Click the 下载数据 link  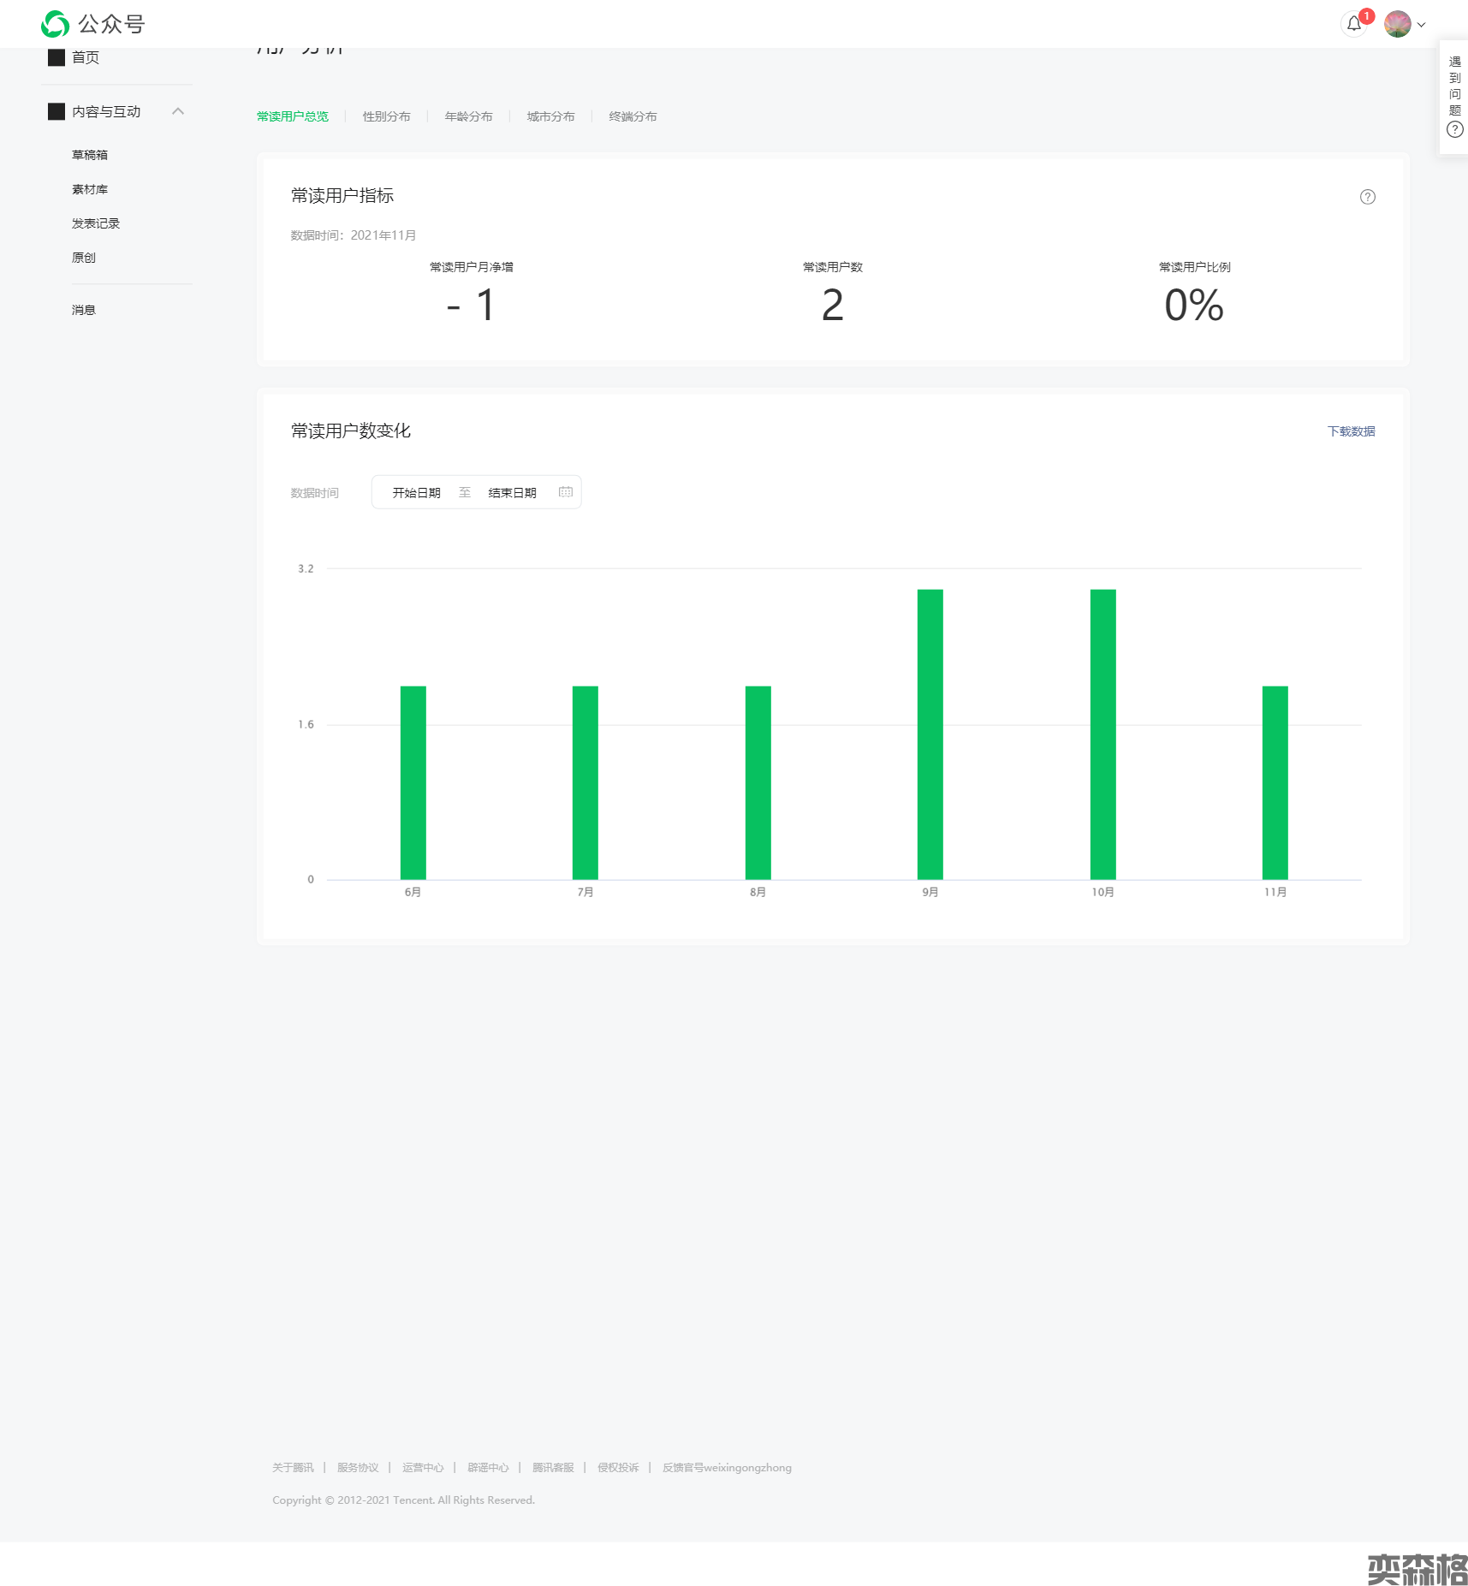1351,431
